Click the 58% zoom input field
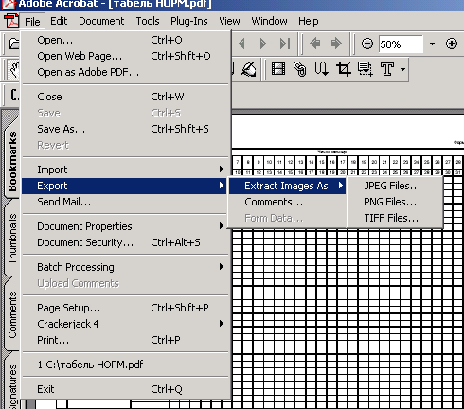This screenshot has height=409, width=464. [x=401, y=44]
